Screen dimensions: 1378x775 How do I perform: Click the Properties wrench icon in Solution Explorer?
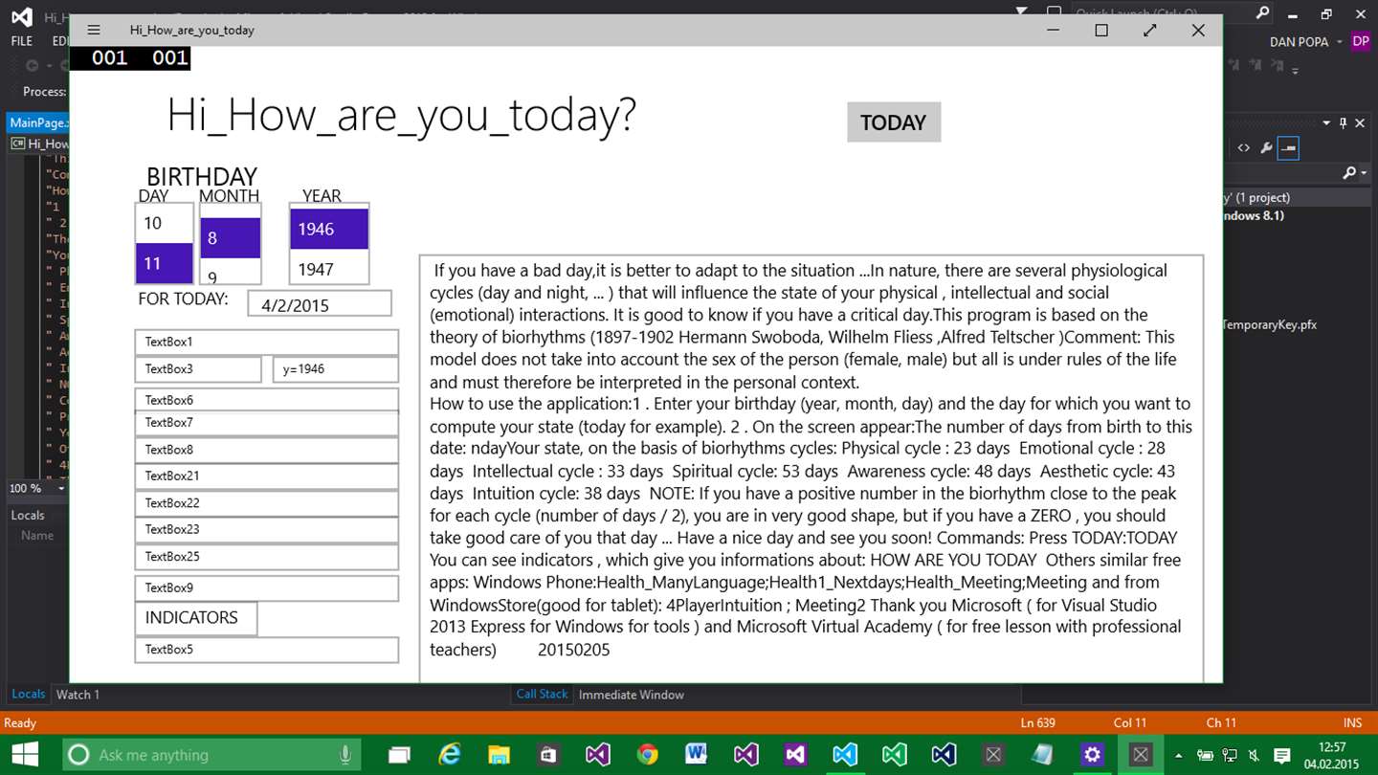1266,148
